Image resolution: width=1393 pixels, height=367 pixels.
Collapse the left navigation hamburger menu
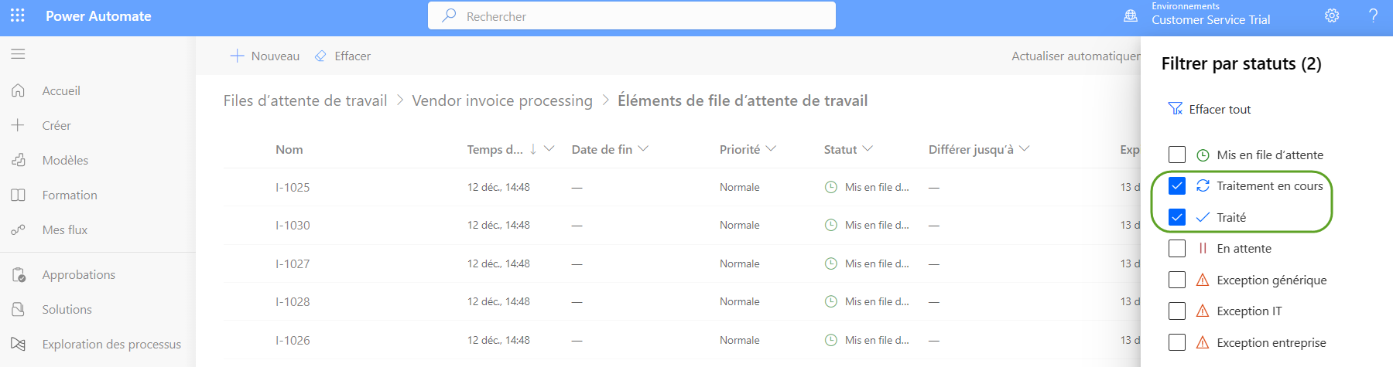pyautogui.click(x=18, y=54)
